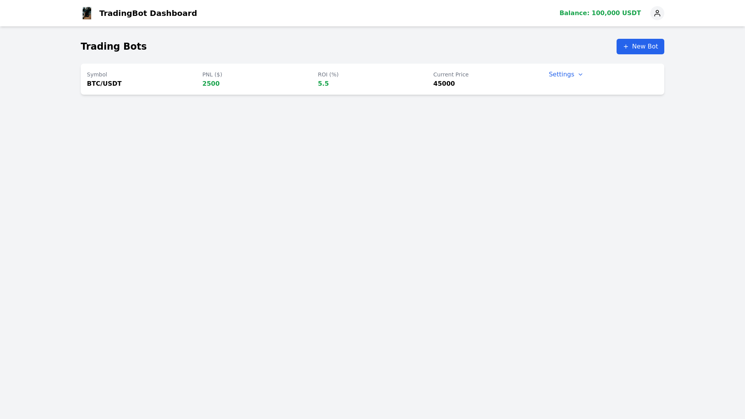The width and height of the screenshot is (745, 419).
Task: Click the chevron icon next to Settings
Action: (x=580, y=74)
